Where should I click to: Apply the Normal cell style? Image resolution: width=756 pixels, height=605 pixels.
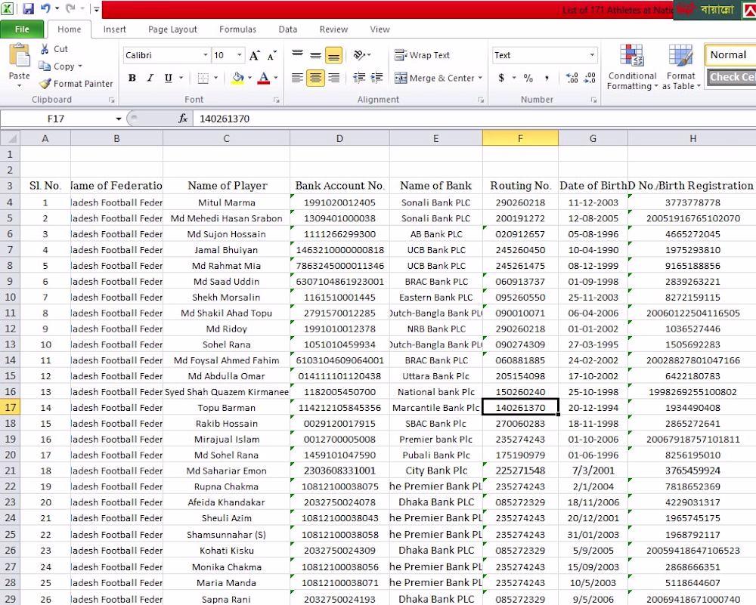click(x=730, y=55)
